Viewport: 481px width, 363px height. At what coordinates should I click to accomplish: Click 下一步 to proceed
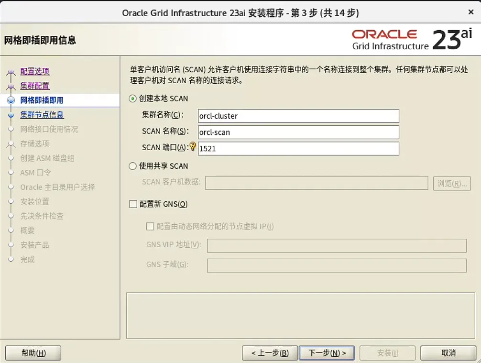(327, 352)
